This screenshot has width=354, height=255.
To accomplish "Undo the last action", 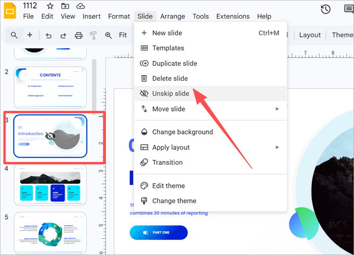I will (49, 35).
